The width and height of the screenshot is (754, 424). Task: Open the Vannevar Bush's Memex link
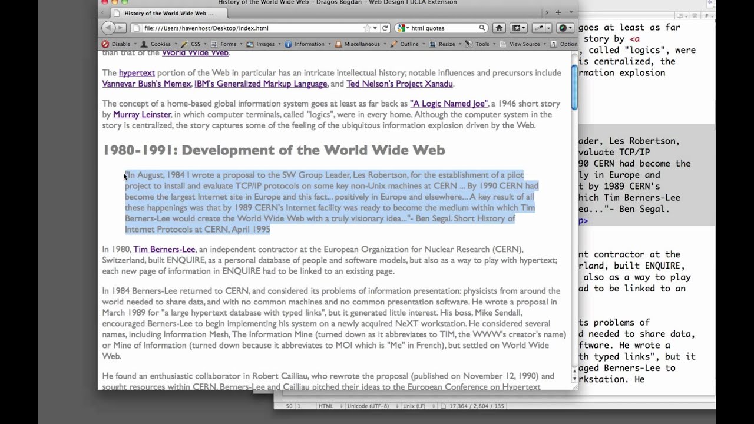(146, 84)
